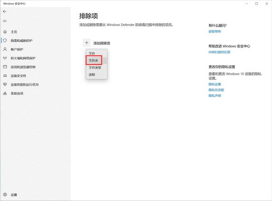Go to 病毒和威胁防护 section

[21, 41]
